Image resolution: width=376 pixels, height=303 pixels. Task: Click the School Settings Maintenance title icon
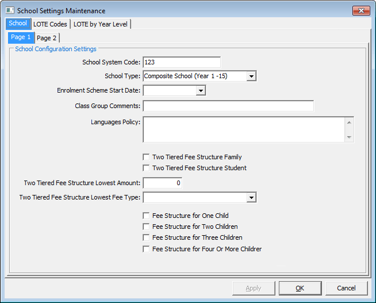(x=10, y=10)
